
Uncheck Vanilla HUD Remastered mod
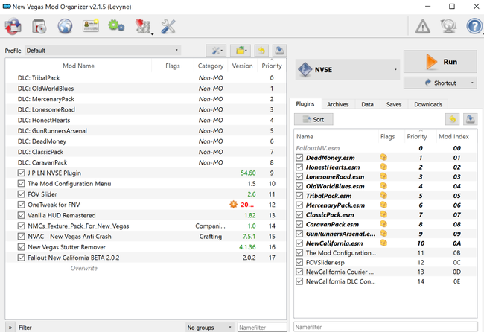point(21,215)
